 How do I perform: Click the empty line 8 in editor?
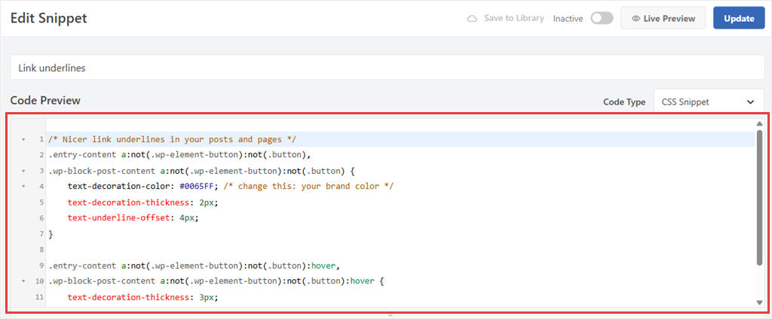[400, 250]
